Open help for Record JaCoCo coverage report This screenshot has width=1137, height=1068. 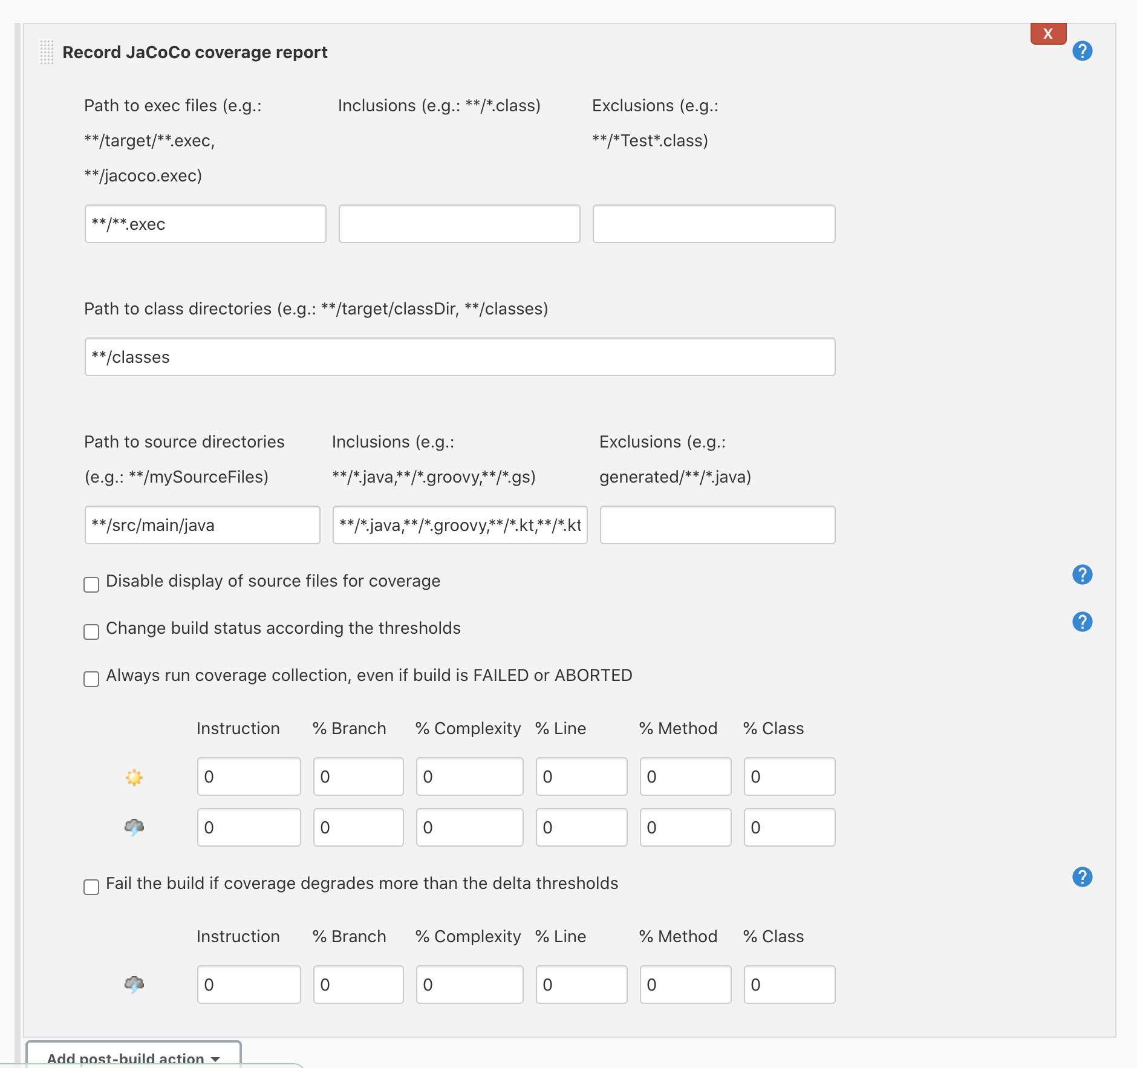(x=1082, y=51)
